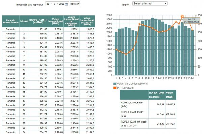The height and width of the screenshot is (134, 204).
Task: Select the volume cell 2.668,2 in Volum tranzactionat column
Action: point(56,79)
